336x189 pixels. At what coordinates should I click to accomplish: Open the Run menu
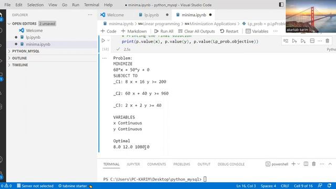(76, 5)
